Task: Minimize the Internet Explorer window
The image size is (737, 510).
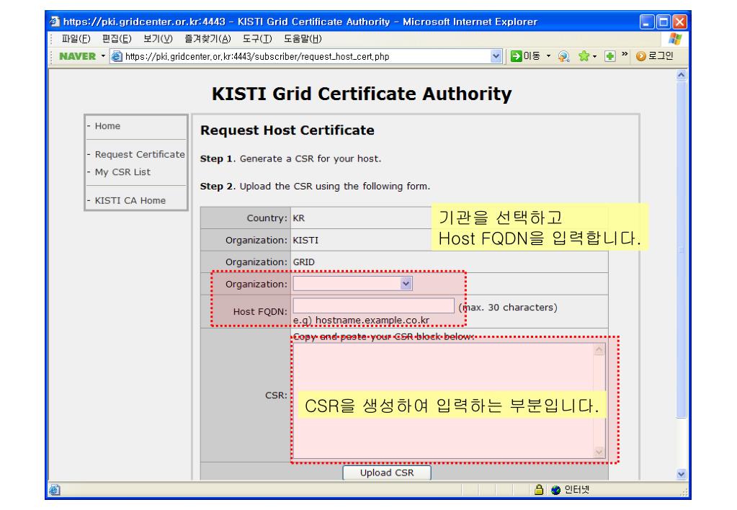Action: (647, 22)
